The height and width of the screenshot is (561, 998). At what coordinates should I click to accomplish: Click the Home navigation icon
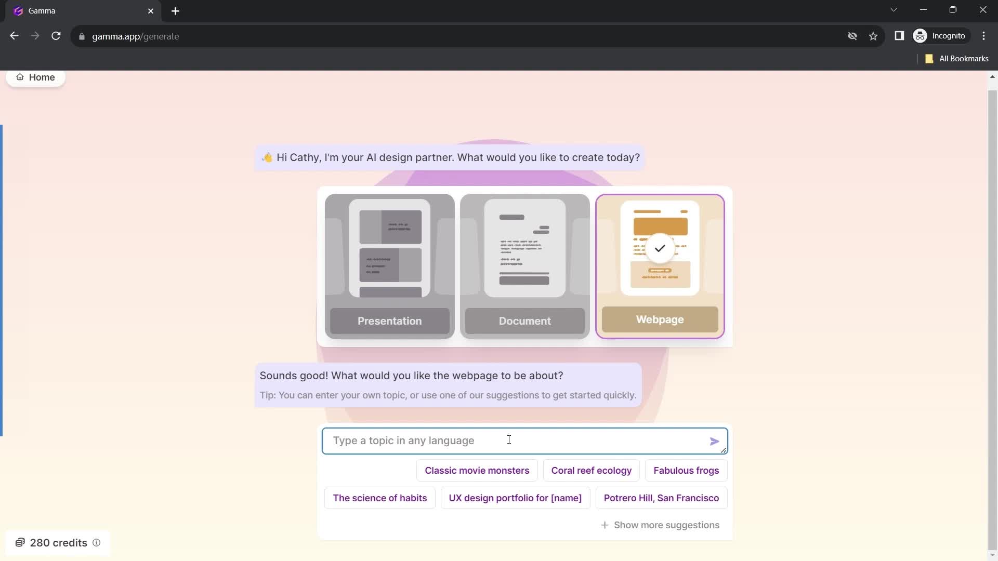tap(19, 77)
